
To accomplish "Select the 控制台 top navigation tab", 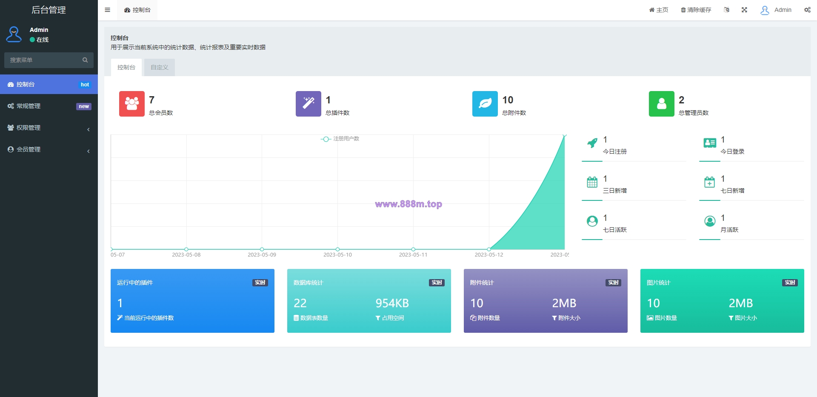I will [137, 10].
